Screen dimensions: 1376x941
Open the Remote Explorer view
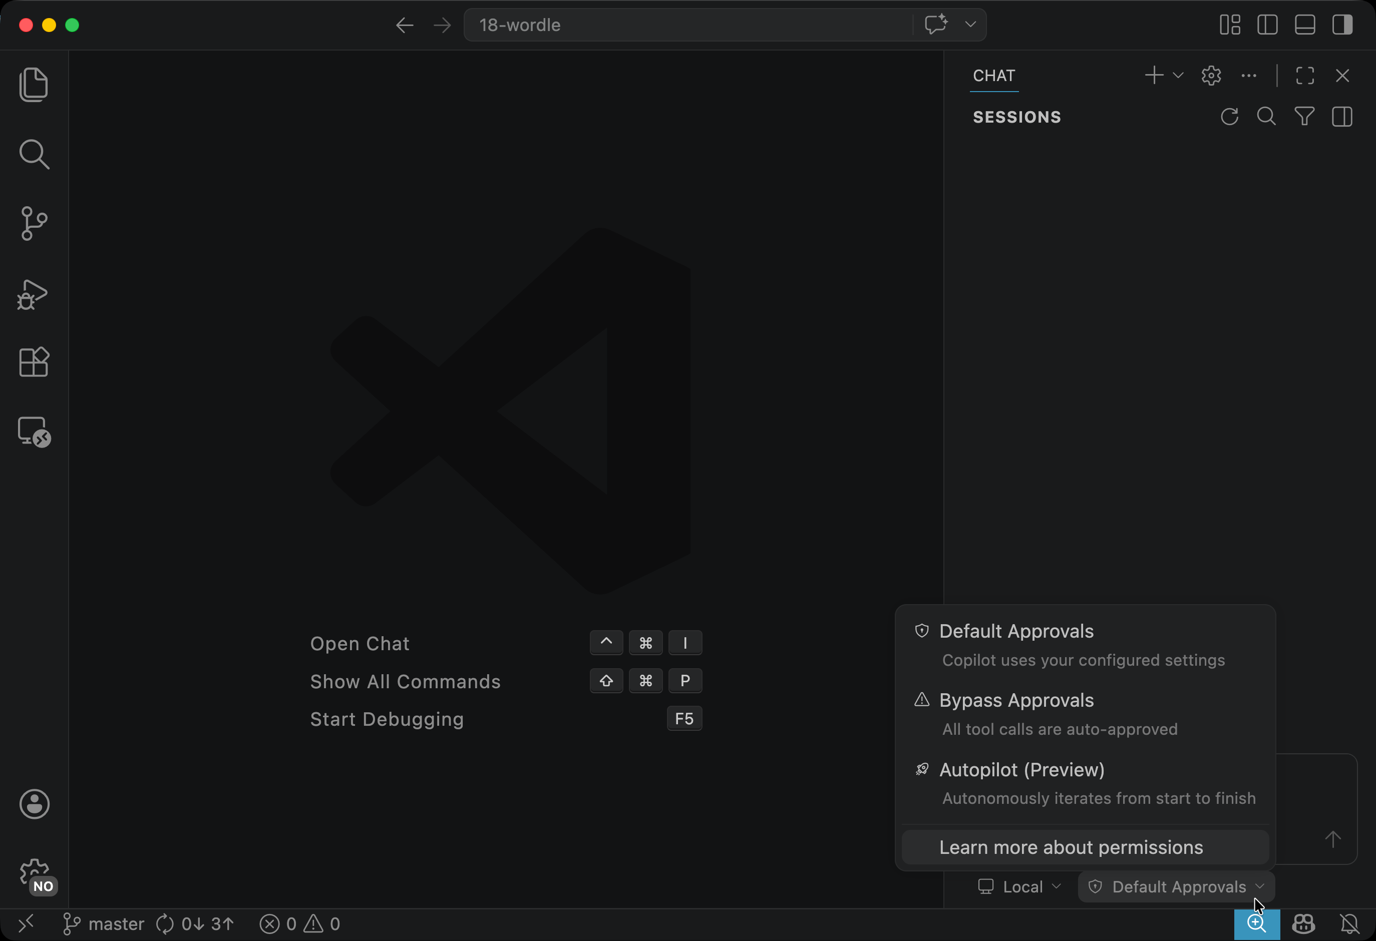point(35,431)
